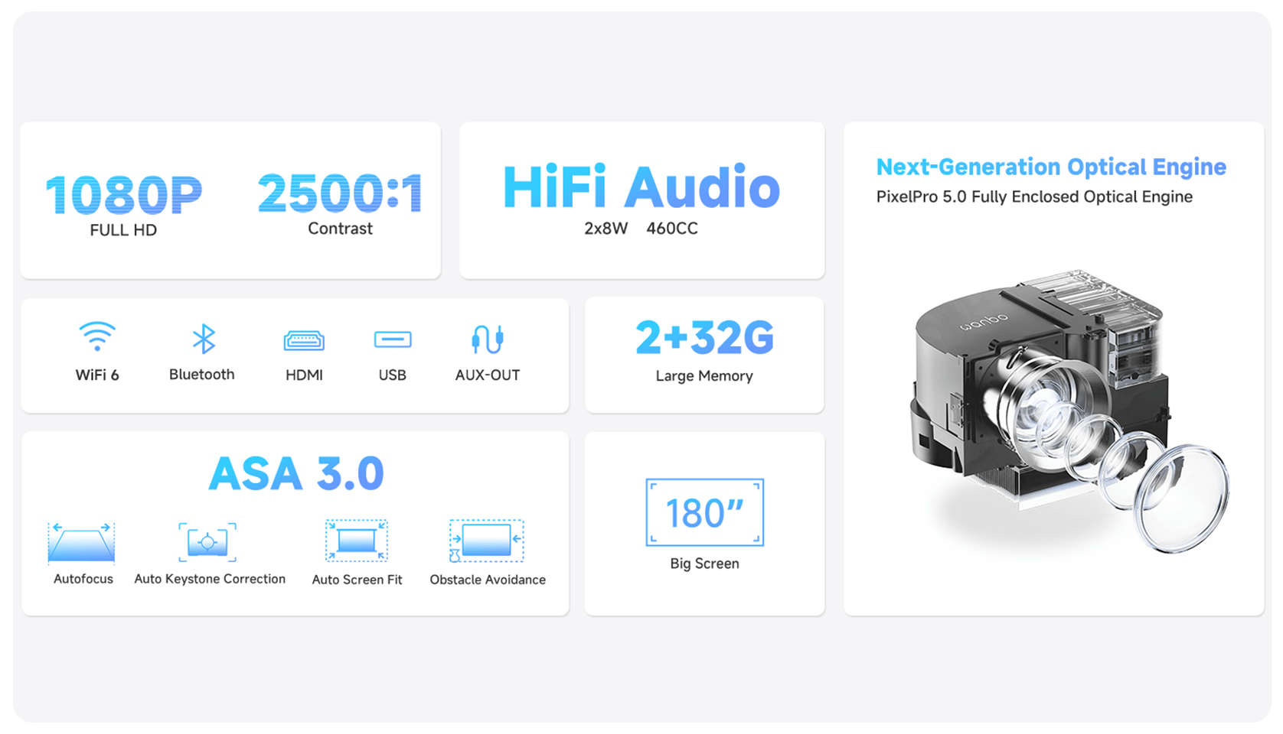Viewport: 1283px width, 734px height.
Task: Click the PixelPro 5.0 subtitle text
Action: pyautogui.click(x=1034, y=197)
